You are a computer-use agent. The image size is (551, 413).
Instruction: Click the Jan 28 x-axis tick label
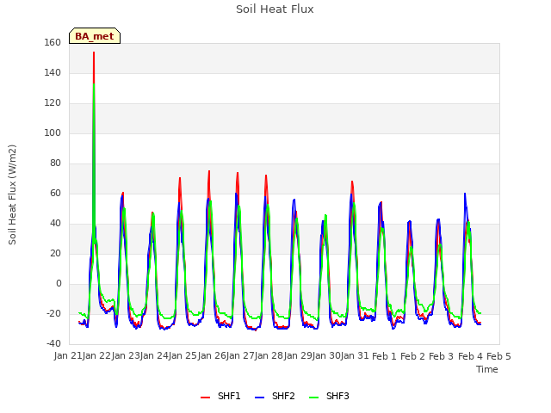(x=269, y=355)
